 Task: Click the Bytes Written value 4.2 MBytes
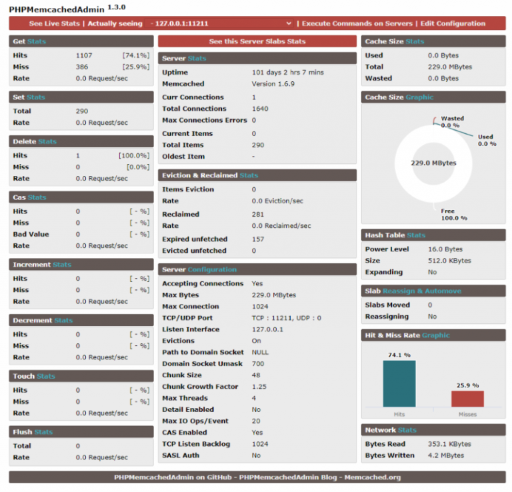pos(446,455)
